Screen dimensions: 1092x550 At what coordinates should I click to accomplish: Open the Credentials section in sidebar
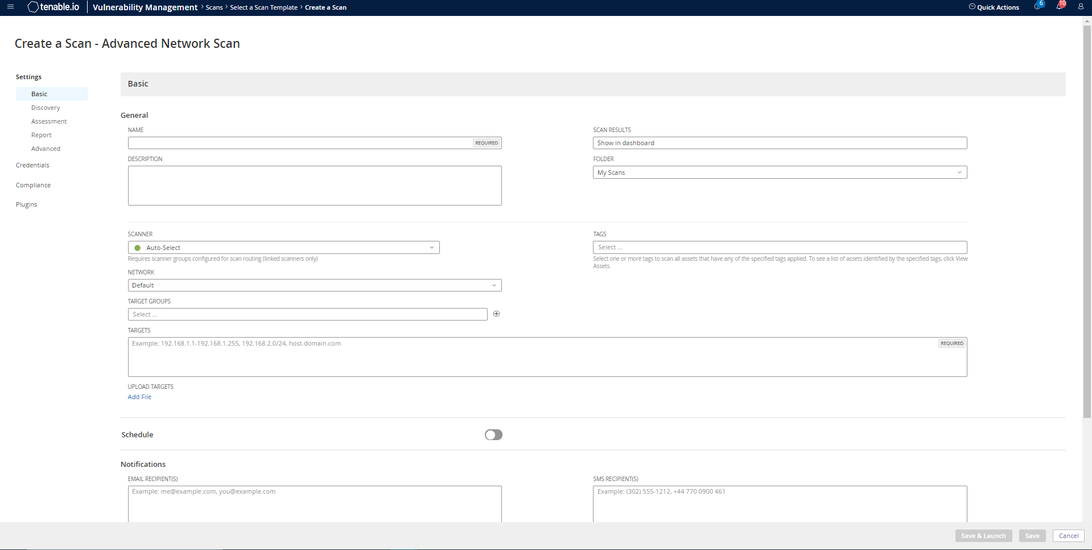point(32,165)
